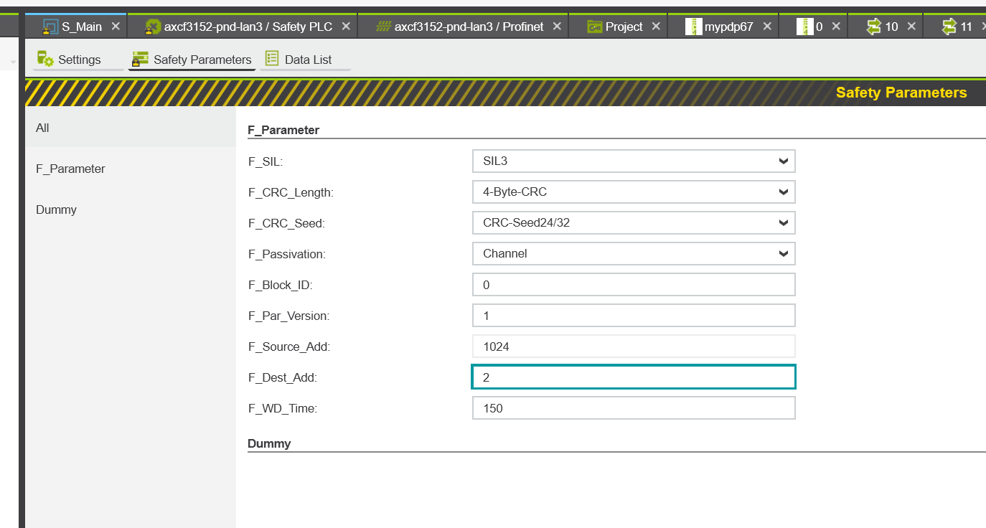The height and width of the screenshot is (528, 986).
Task: Close the S_Main tab
Action: pos(116,27)
